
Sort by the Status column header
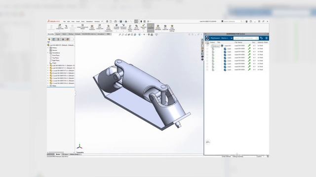coord(212,43)
